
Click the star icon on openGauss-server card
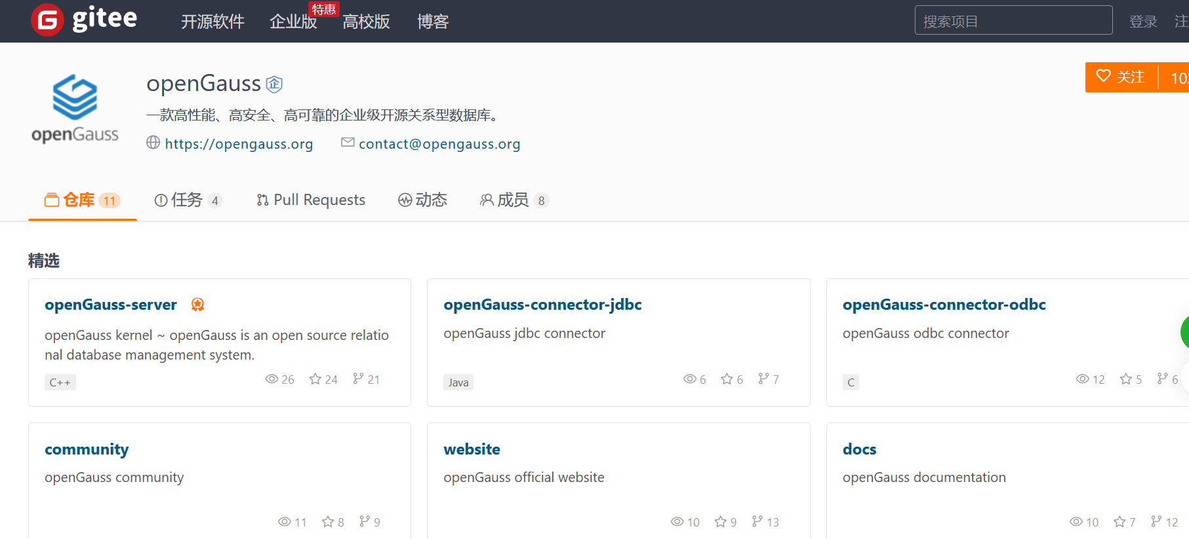315,379
